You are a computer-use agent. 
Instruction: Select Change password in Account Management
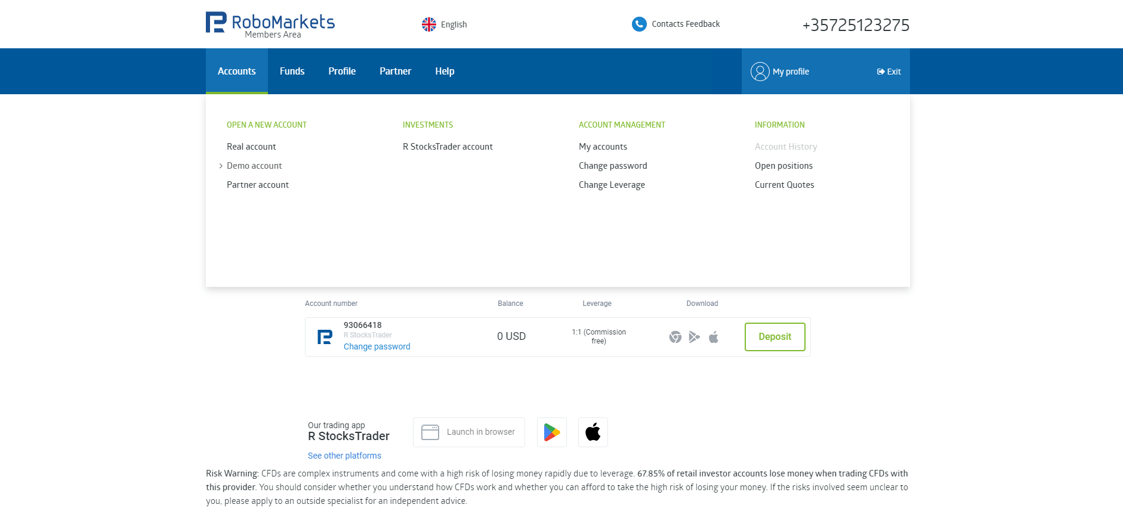pos(613,166)
